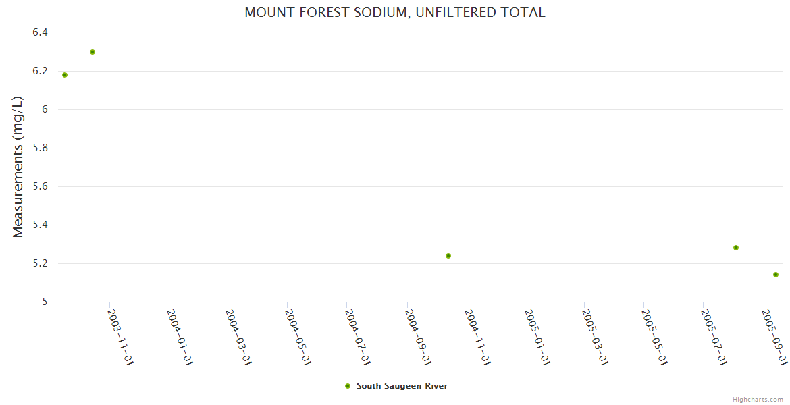This screenshot has height=405, width=790.
Task: Toggle the South Saugeen River series legend
Action: 402,386
